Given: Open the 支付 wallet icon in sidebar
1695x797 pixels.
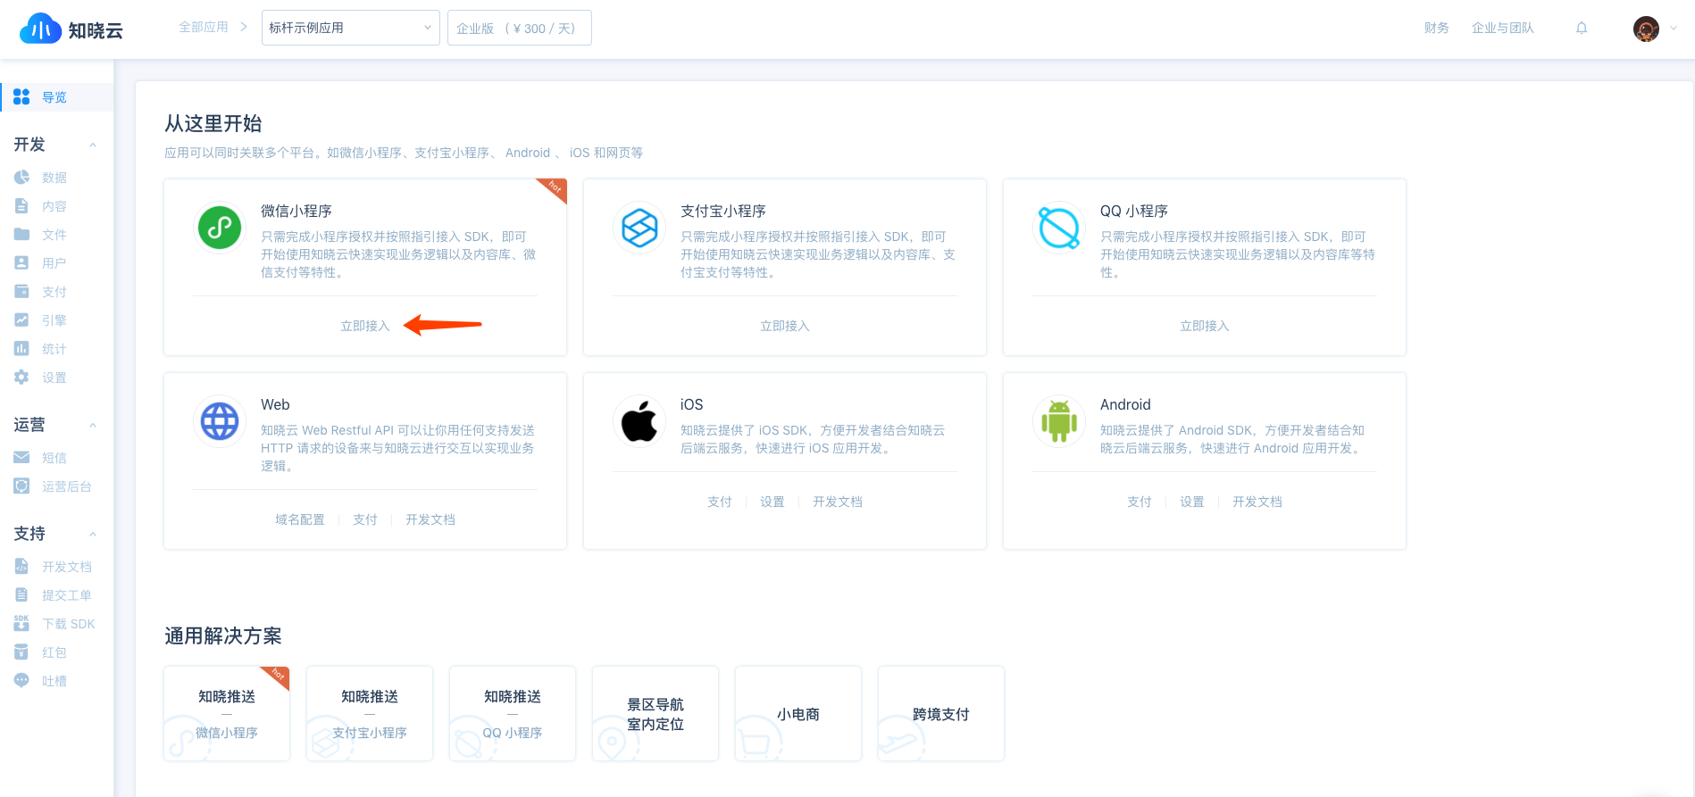Looking at the screenshot, I should pos(21,292).
